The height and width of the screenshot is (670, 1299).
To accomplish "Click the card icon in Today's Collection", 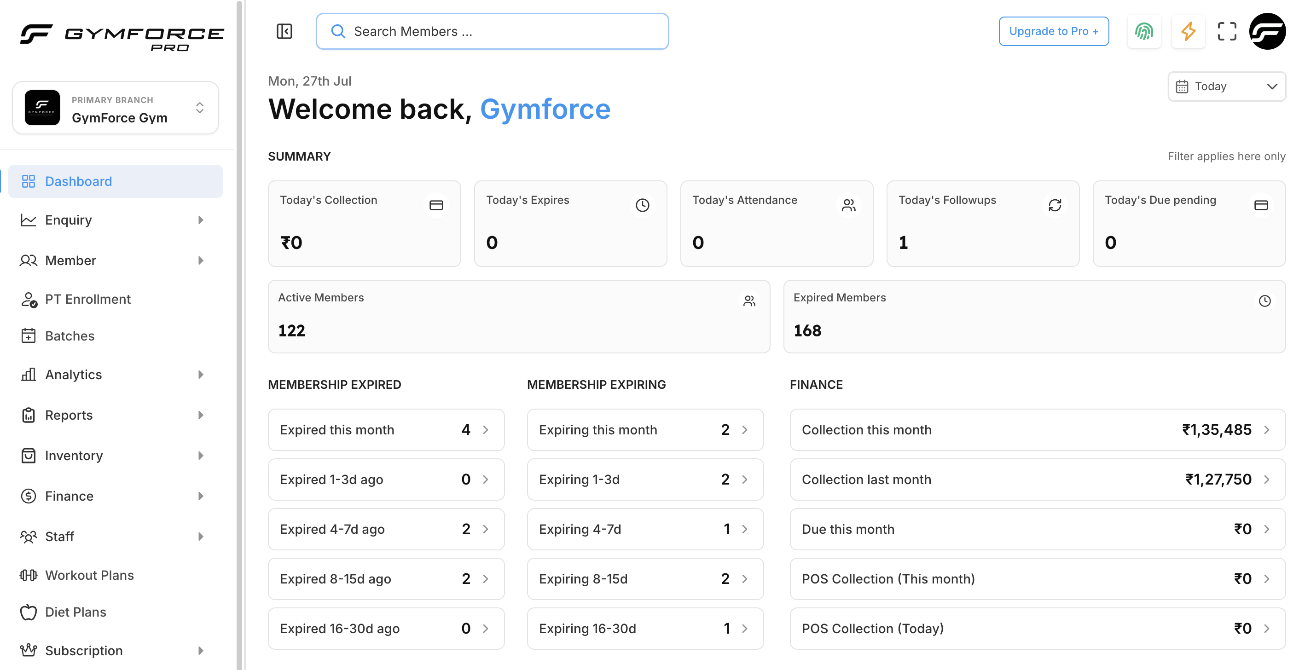I will click(436, 205).
